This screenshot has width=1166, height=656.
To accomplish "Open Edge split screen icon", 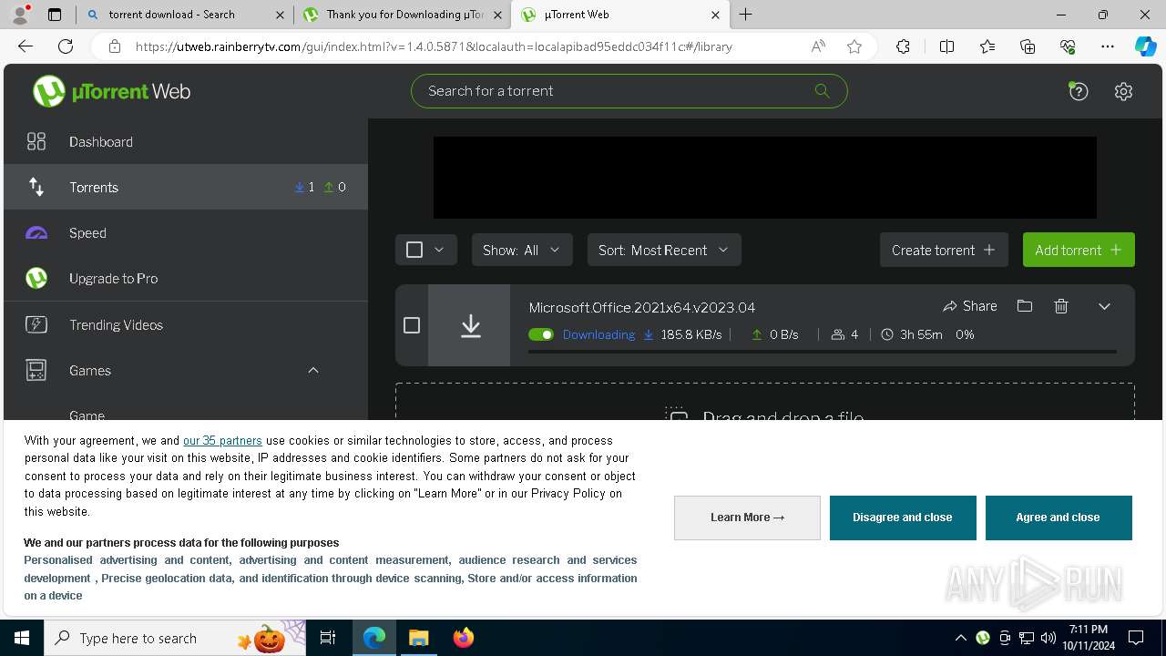I will coord(946,46).
